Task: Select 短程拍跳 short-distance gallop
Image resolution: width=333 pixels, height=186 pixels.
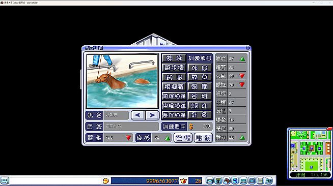Action: coord(174,96)
